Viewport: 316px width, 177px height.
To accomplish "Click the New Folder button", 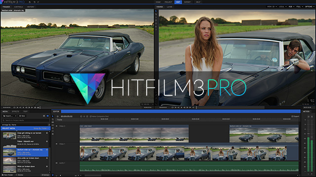I will click(x=7, y=175).
